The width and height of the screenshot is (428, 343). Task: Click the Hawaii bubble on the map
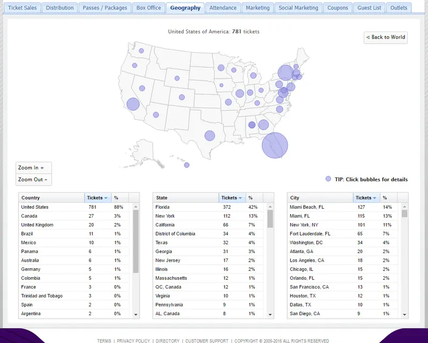(x=187, y=165)
